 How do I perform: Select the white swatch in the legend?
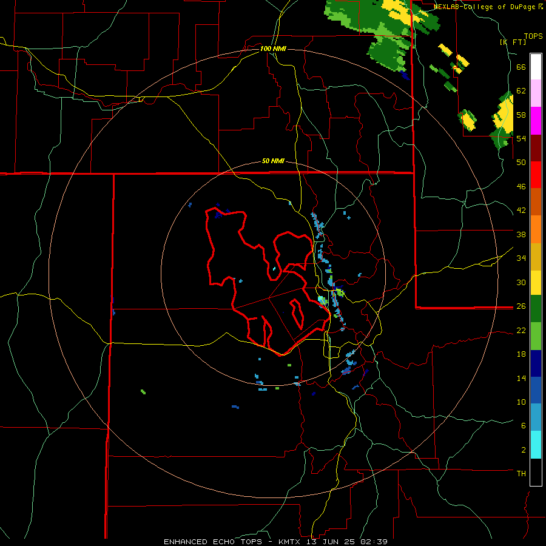pyautogui.click(x=536, y=67)
